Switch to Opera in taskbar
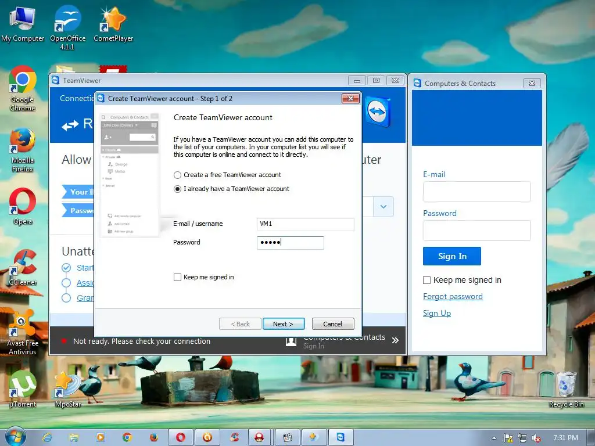This screenshot has height=446, width=595. click(x=181, y=438)
